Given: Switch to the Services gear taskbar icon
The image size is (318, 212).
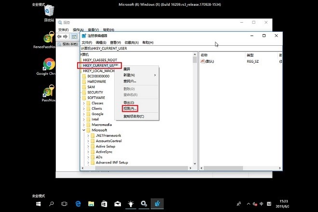Looking at the screenshot, I should point(144,204).
